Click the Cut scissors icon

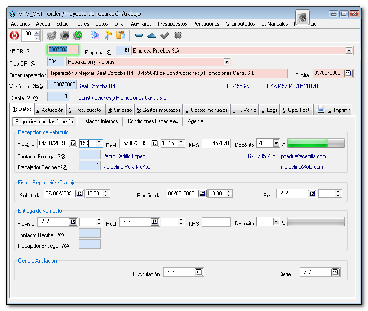coord(108,35)
